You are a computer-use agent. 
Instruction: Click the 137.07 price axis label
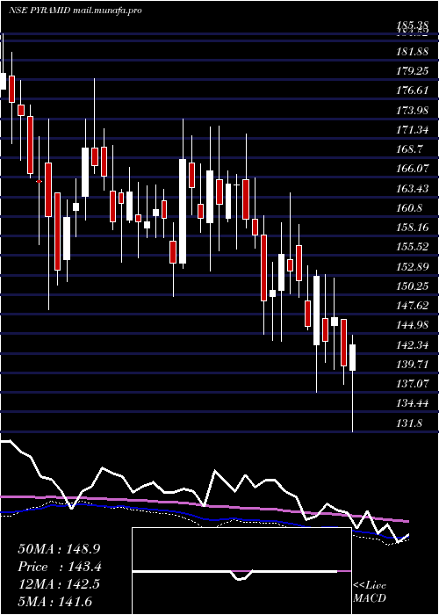coord(412,385)
